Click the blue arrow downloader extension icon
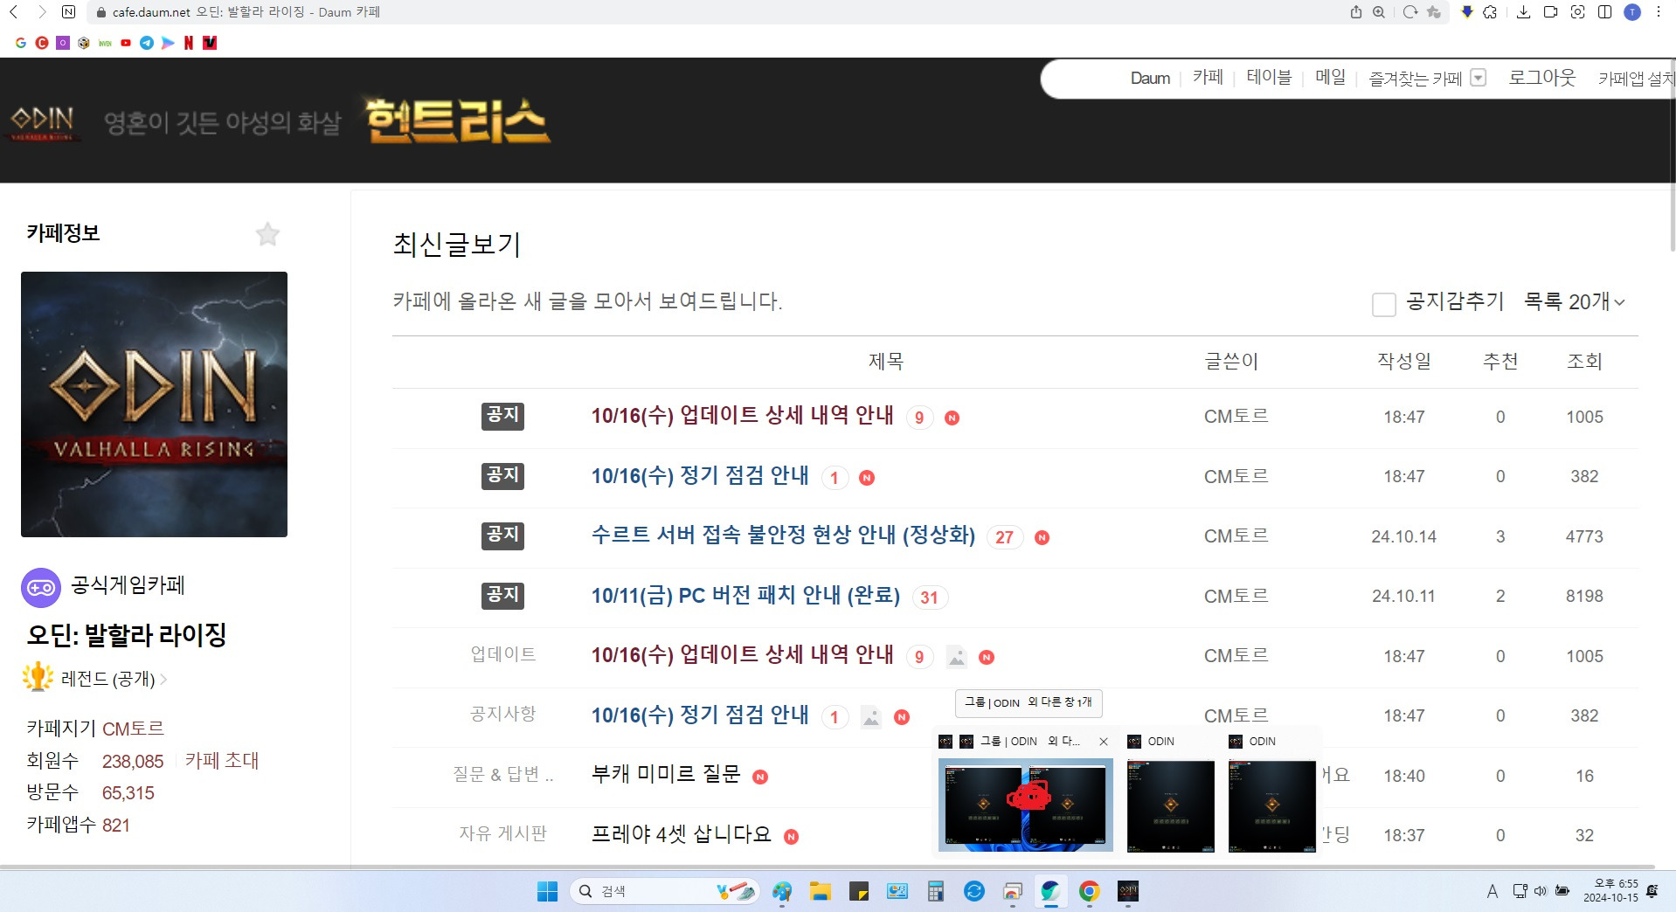 coord(1467,12)
